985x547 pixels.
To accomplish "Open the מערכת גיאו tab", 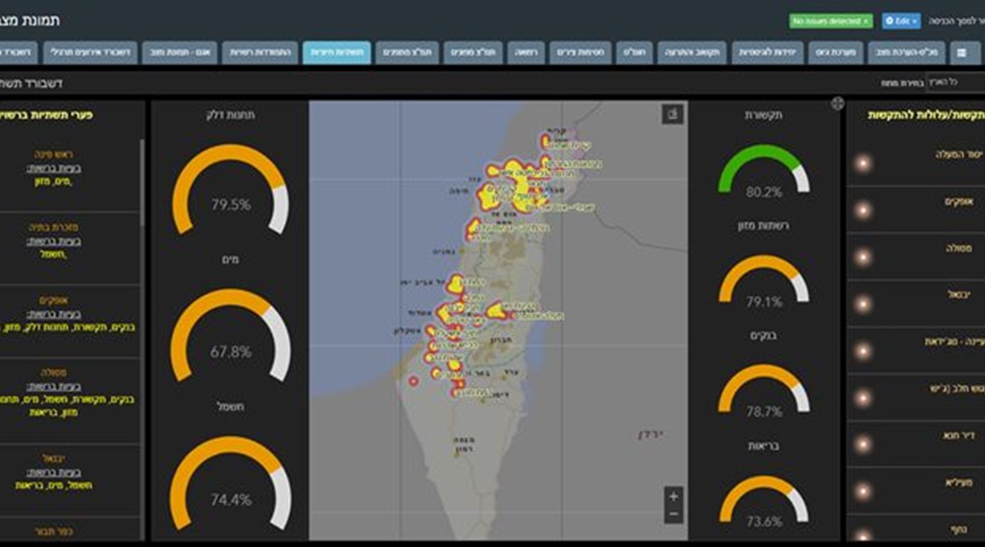I will pyautogui.click(x=835, y=53).
